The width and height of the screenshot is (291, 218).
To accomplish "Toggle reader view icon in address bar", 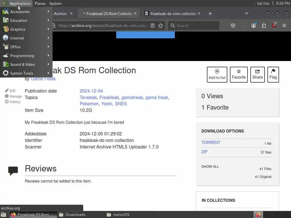I will (x=153, y=26).
